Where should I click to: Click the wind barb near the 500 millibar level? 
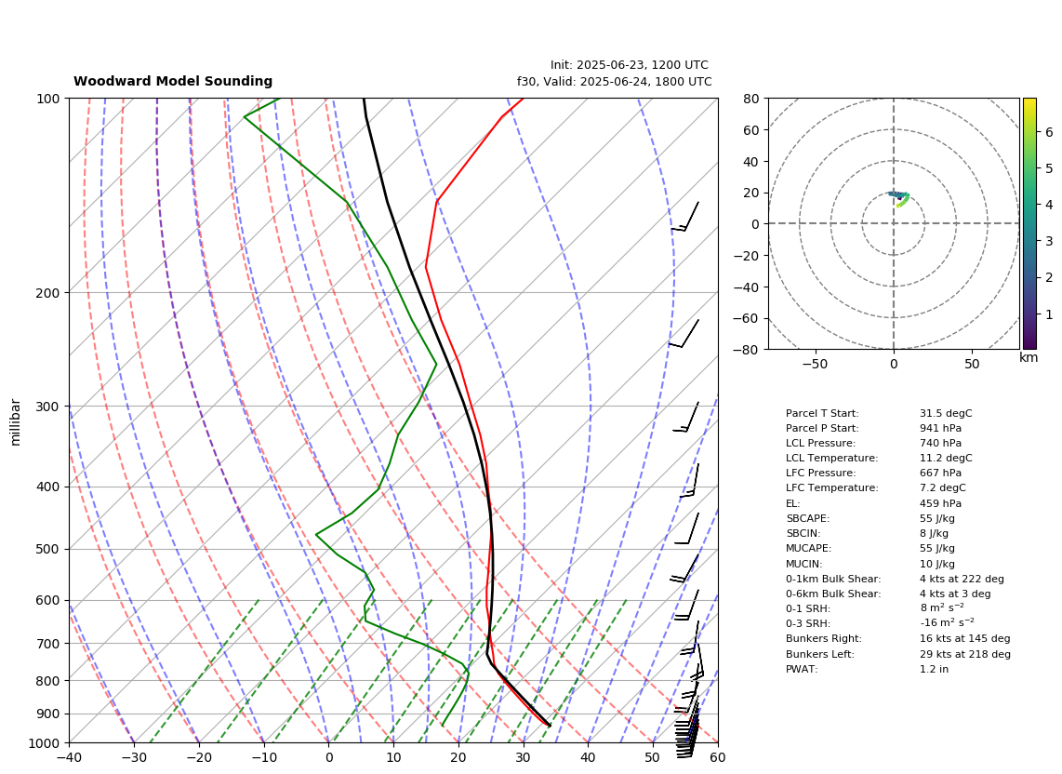click(x=686, y=528)
